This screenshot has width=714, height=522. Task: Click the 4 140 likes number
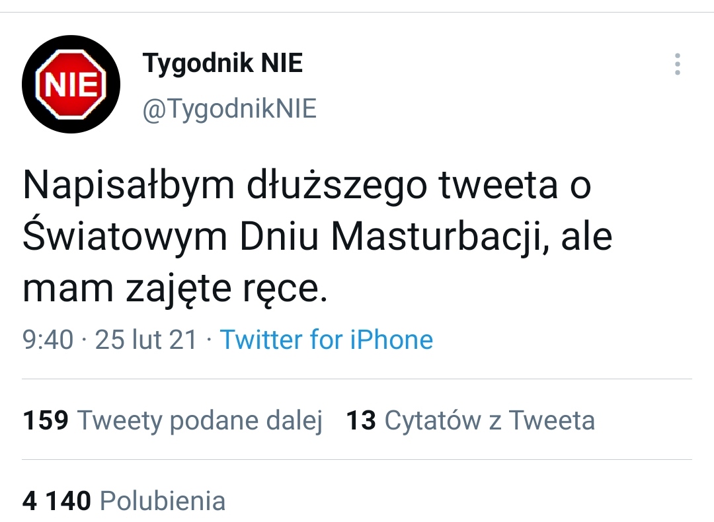(56, 501)
